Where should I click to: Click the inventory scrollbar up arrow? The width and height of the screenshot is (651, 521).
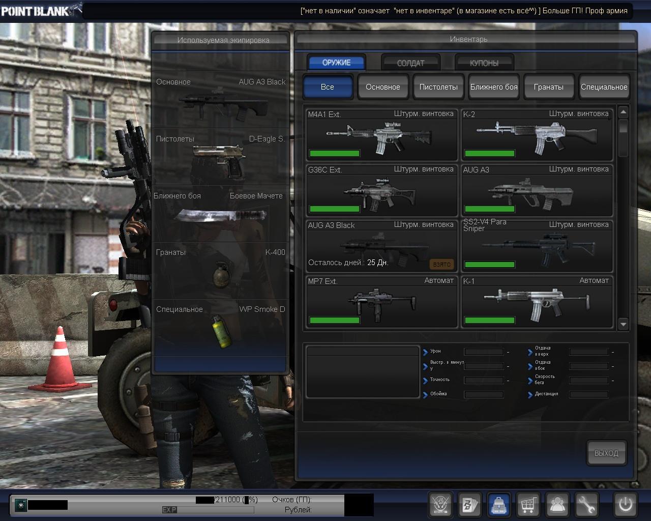pos(624,112)
